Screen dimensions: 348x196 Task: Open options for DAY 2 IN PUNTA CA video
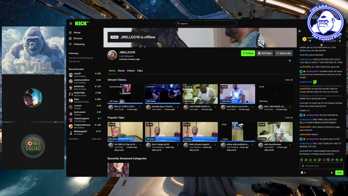point(290,107)
